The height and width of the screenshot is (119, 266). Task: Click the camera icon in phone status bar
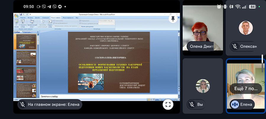pos(38,6)
